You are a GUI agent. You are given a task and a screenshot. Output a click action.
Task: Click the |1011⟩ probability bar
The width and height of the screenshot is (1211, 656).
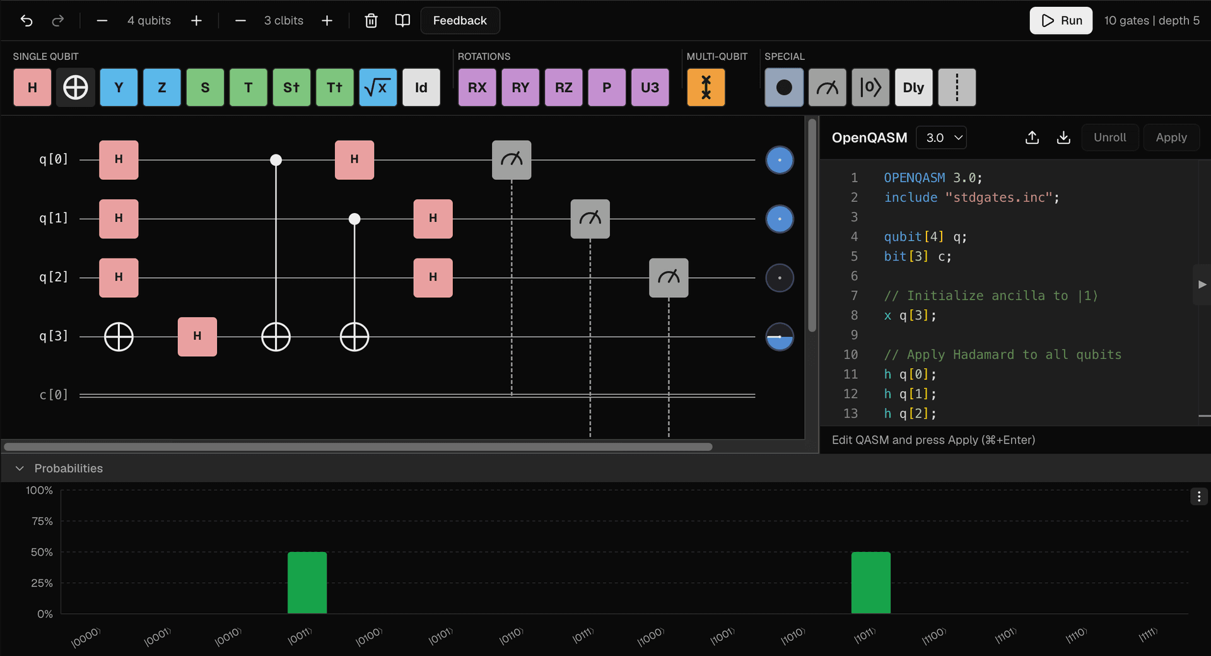(x=871, y=583)
